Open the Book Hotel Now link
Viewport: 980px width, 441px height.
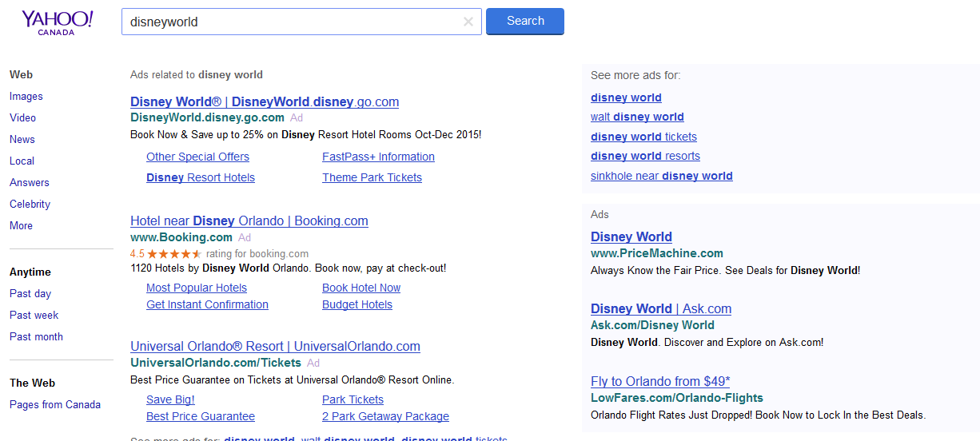coord(361,288)
